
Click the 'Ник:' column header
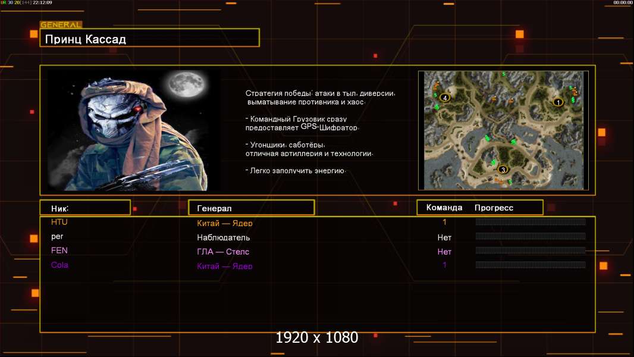pos(85,208)
